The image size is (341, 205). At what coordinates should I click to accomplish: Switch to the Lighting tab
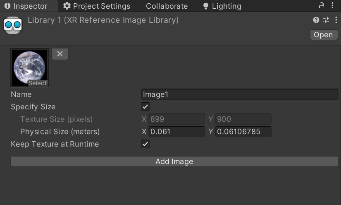tap(222, 6)
